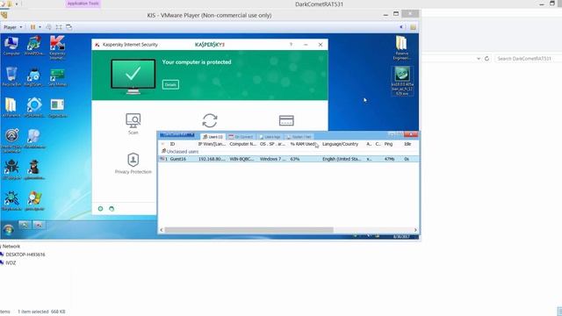Click the first pinned VM taskbar button
This screenshot has height=316, width=562.
point(25,225)
